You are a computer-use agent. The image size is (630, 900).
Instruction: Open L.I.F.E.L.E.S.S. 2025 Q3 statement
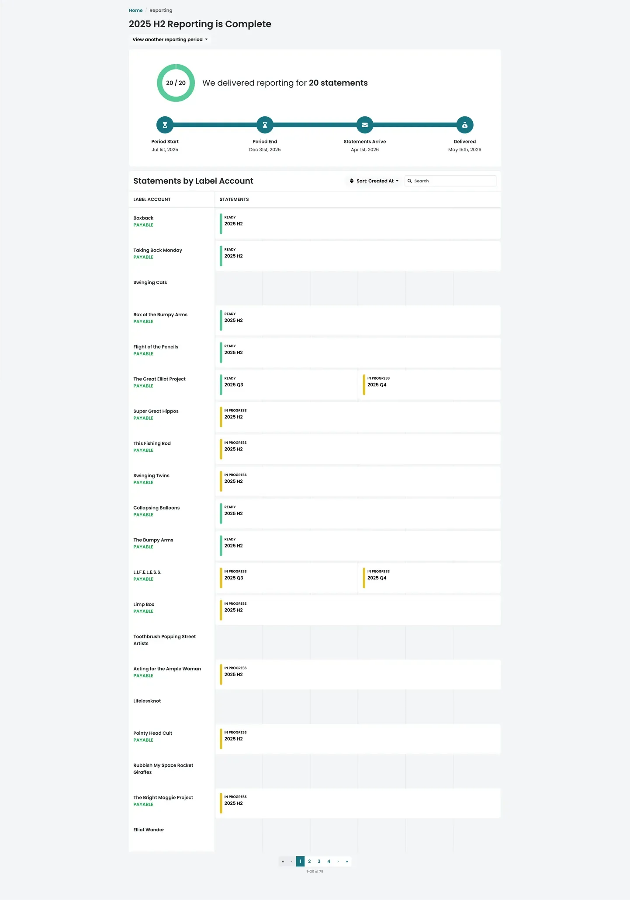(x=287, y=578)
